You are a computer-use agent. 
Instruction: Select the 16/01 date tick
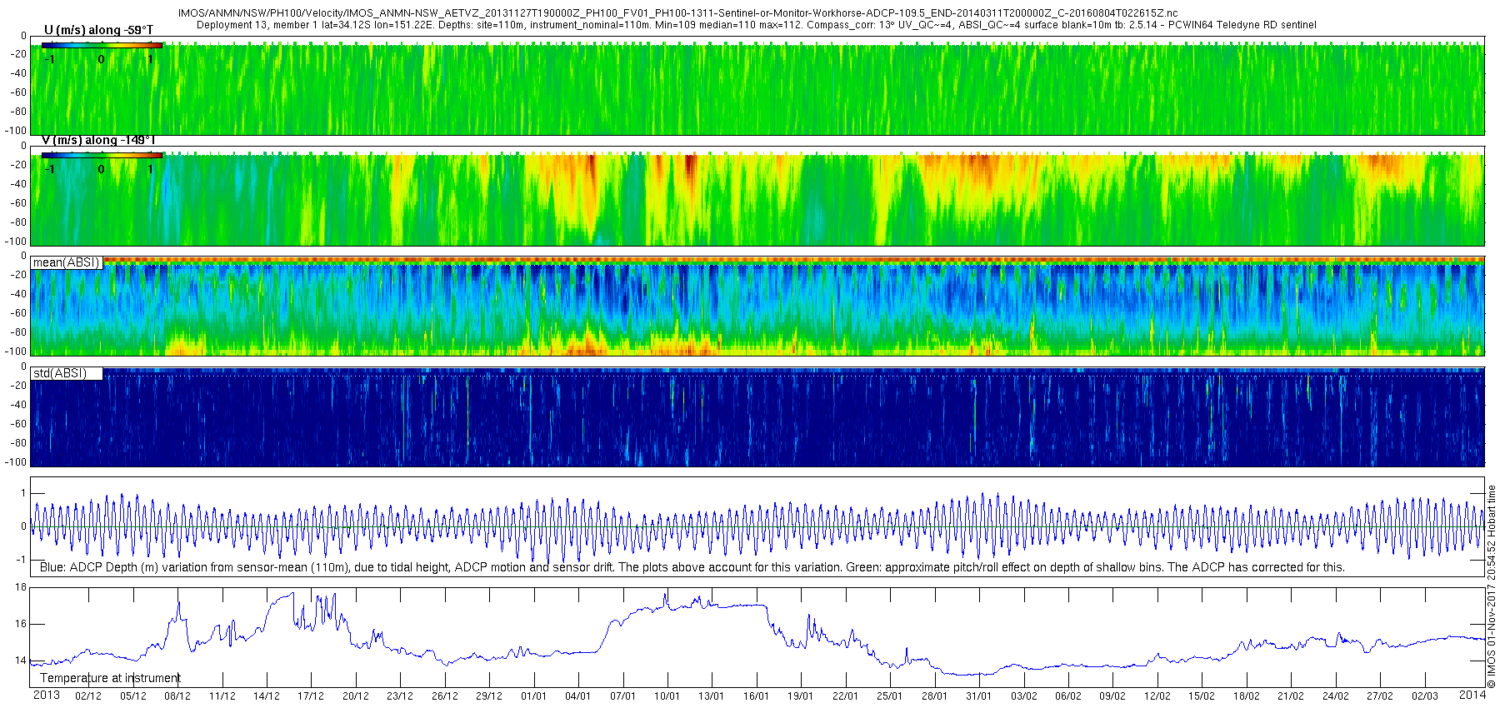pyautogui.click(x=756, y=696)
